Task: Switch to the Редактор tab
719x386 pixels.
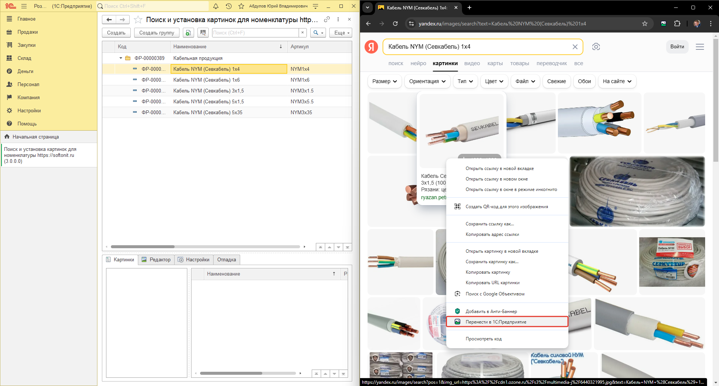Action: click(x=156, y=259)
